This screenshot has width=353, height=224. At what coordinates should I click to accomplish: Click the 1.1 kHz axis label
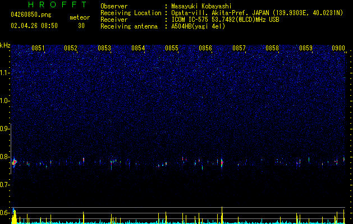(x=4, y=73)
